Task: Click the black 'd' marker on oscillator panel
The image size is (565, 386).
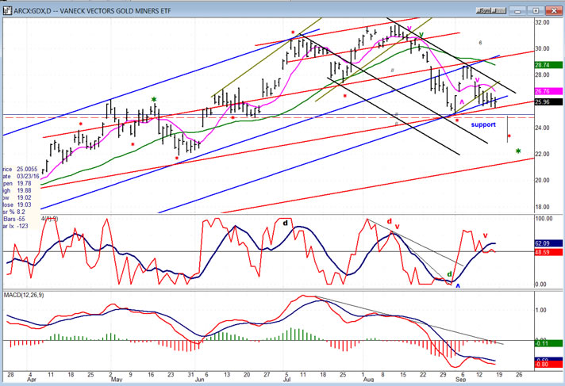Action: (286, 224)
